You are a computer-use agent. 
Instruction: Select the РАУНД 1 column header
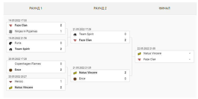tap(36, 8)
